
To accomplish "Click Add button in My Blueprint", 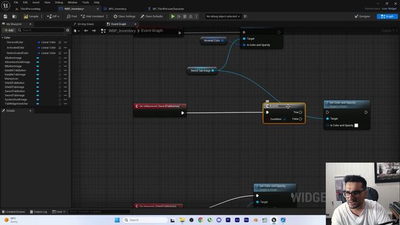I will (9, 30).
